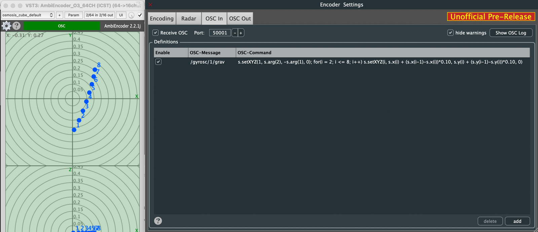
Task: Toggle the hide warnings checkbox
Action: pyautogui.click(x=451, y=33)
